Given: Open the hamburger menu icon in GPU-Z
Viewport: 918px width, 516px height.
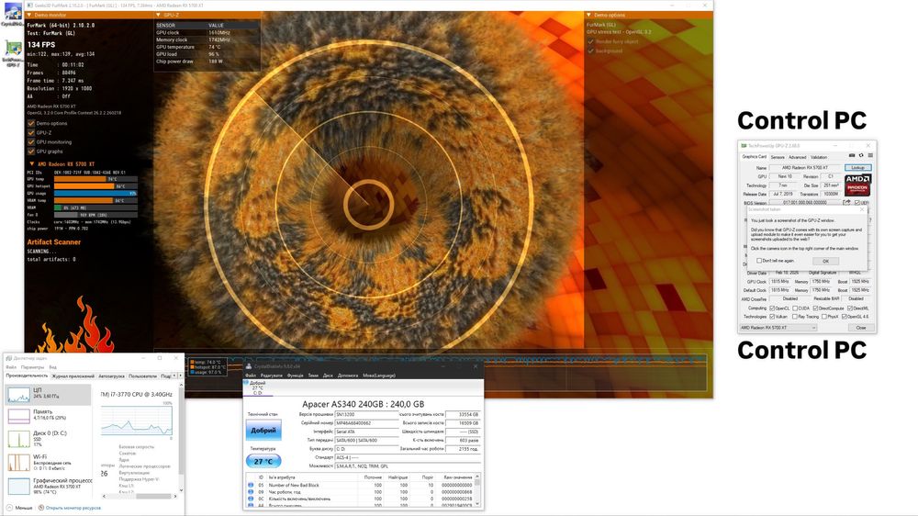Looking at the screenshot, I should tap(870, 156).
